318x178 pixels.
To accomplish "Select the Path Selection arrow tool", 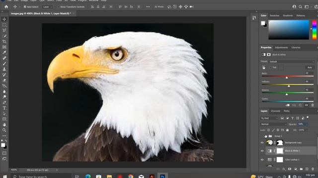I will click(x=4, y=114).
